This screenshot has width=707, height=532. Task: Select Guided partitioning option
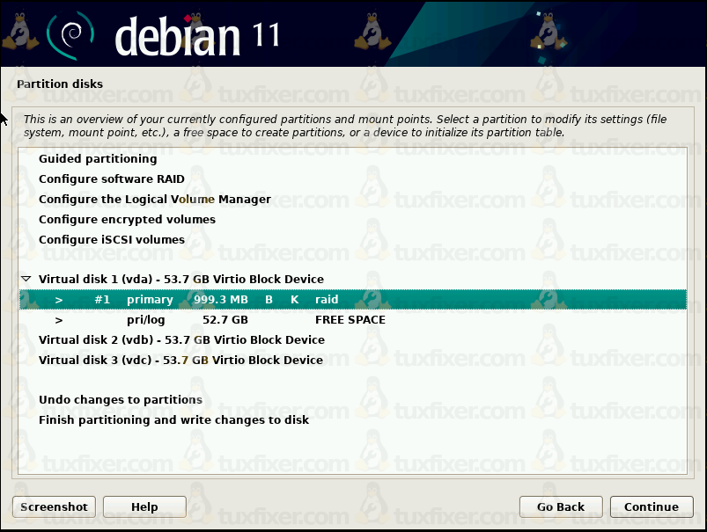(x=98, y=159)
